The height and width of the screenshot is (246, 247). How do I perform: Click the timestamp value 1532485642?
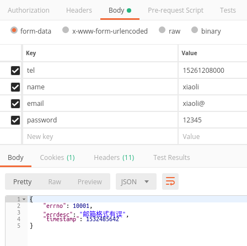[103, 219]
